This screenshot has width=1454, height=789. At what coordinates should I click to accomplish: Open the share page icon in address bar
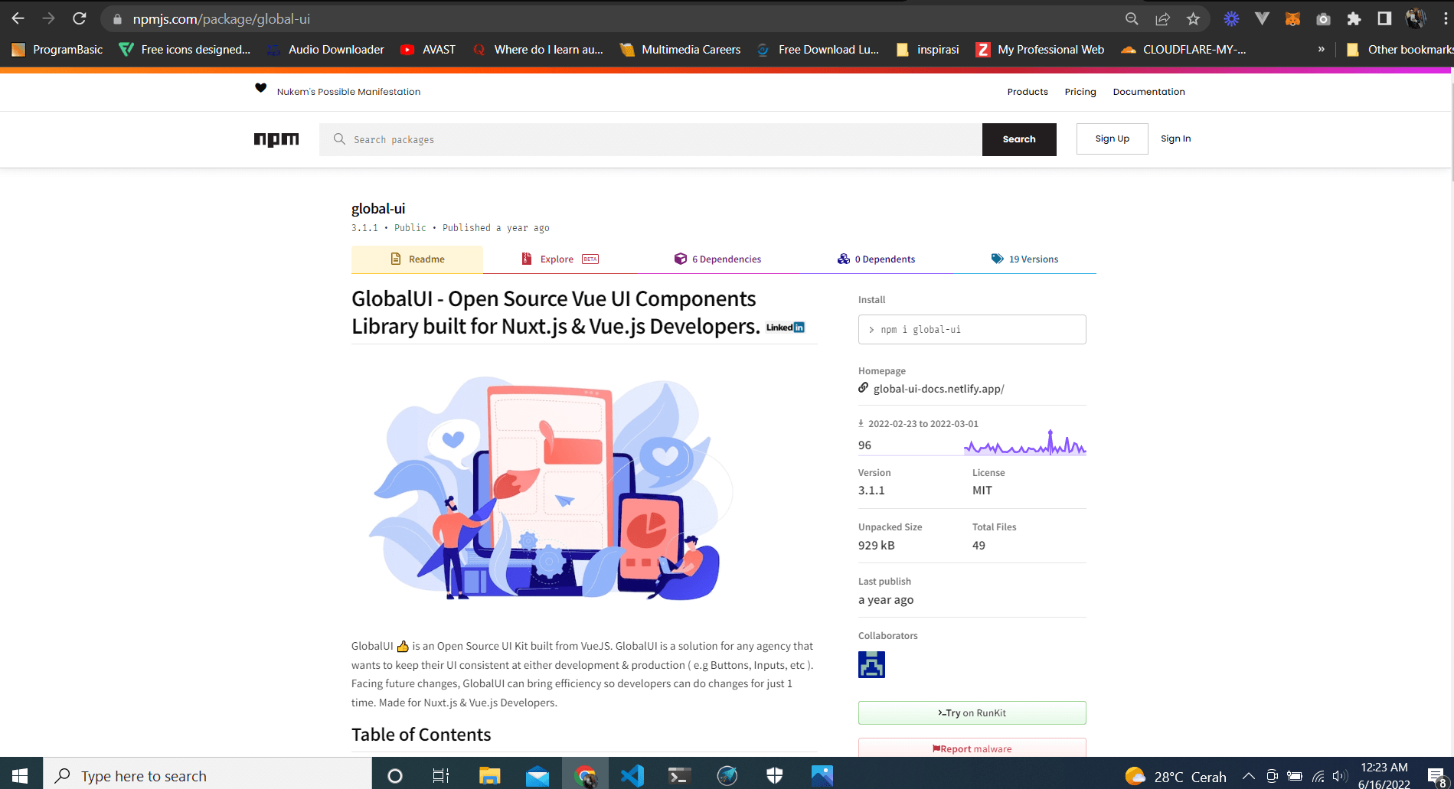(1162, 19)
